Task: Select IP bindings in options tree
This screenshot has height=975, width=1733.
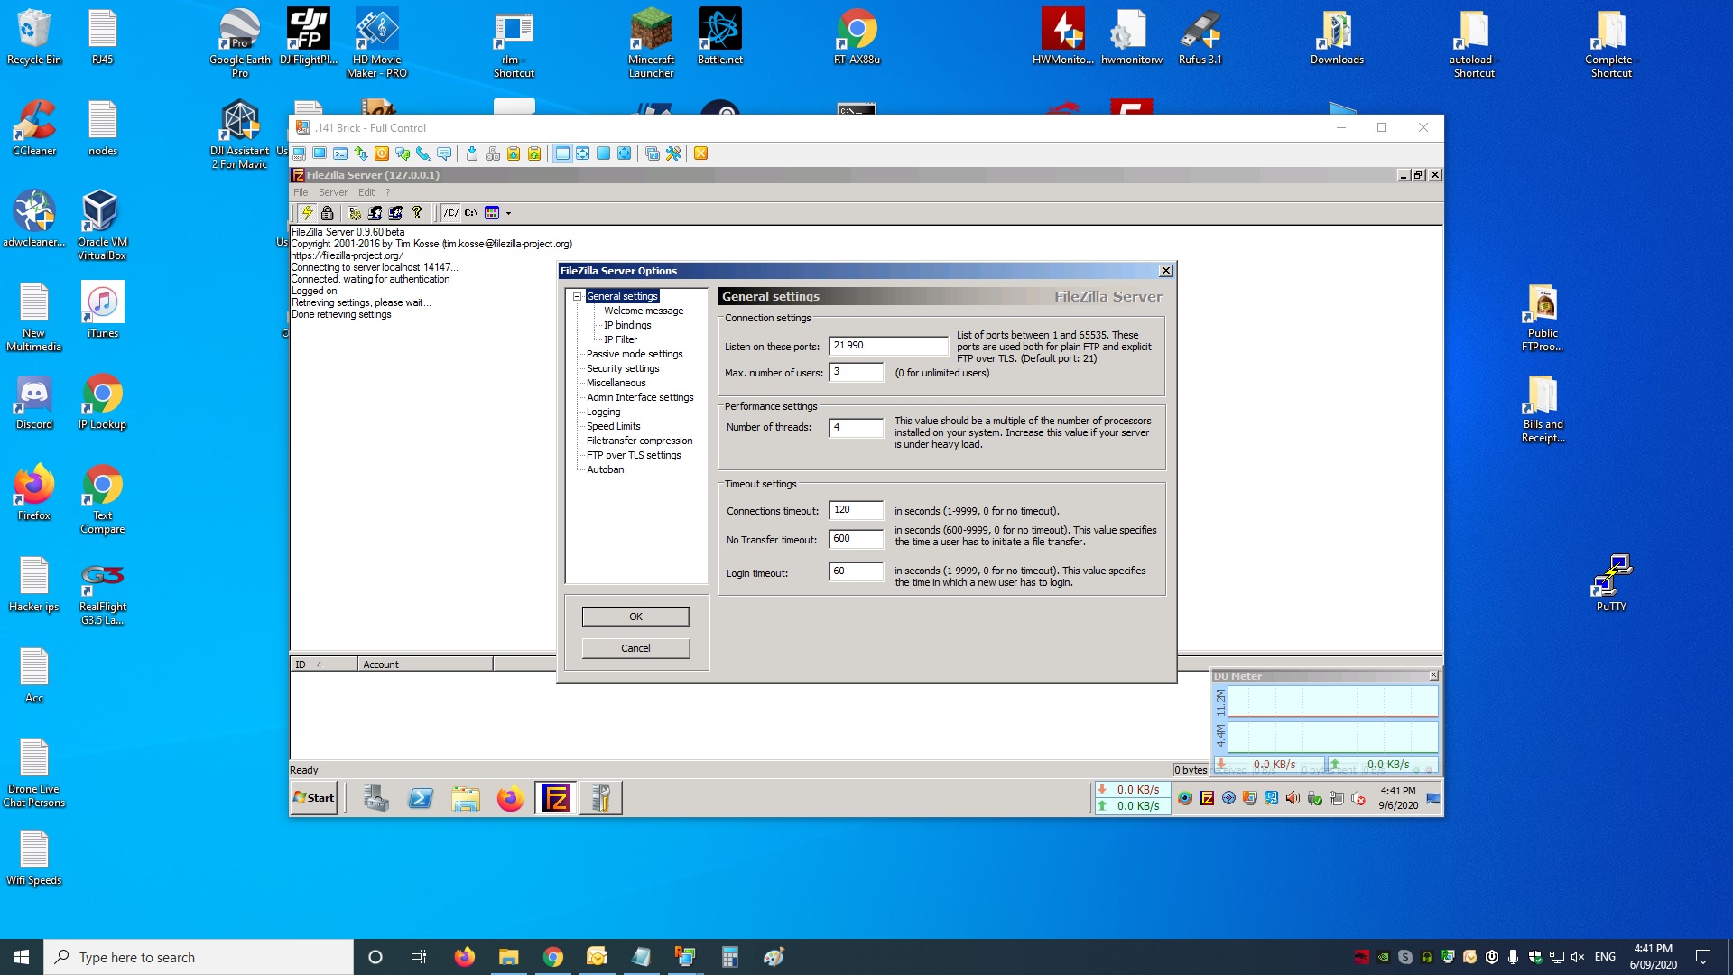Action: [x=627, y=325]
